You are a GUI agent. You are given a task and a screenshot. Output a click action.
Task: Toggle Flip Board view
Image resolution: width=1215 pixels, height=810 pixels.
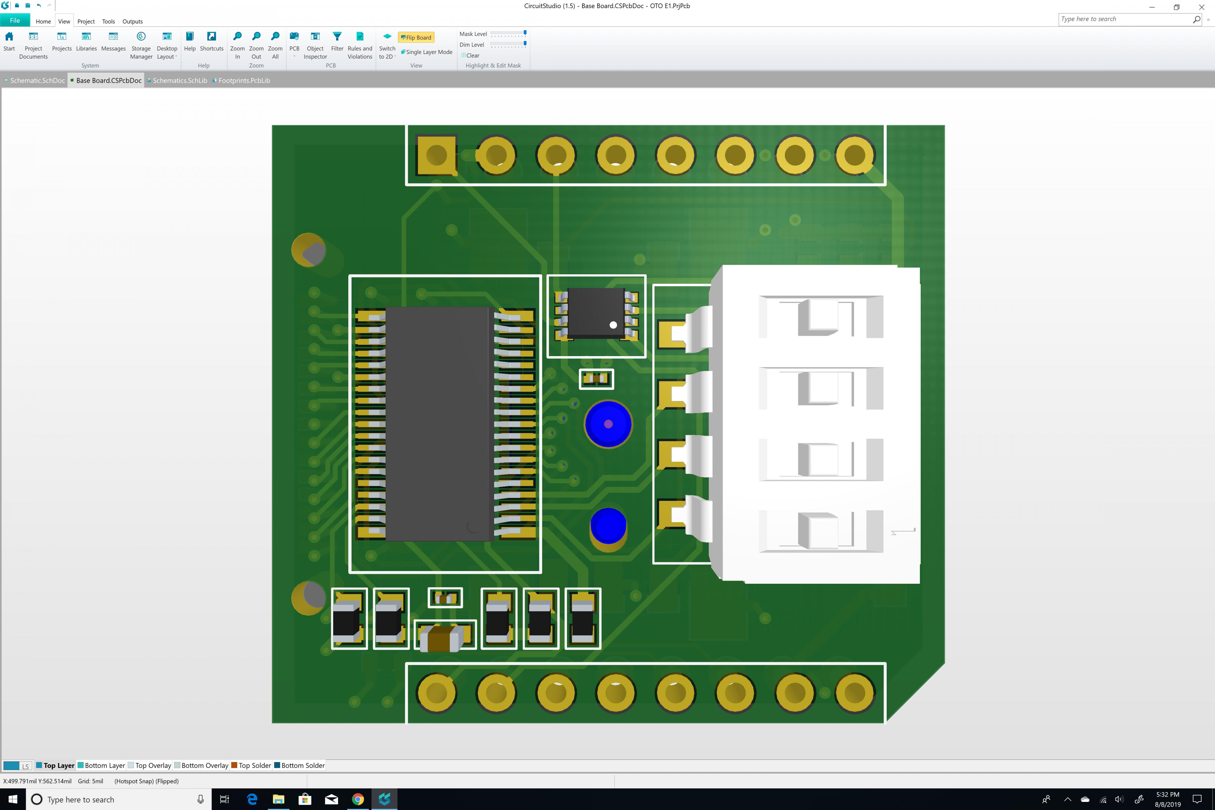pos(416,38)
